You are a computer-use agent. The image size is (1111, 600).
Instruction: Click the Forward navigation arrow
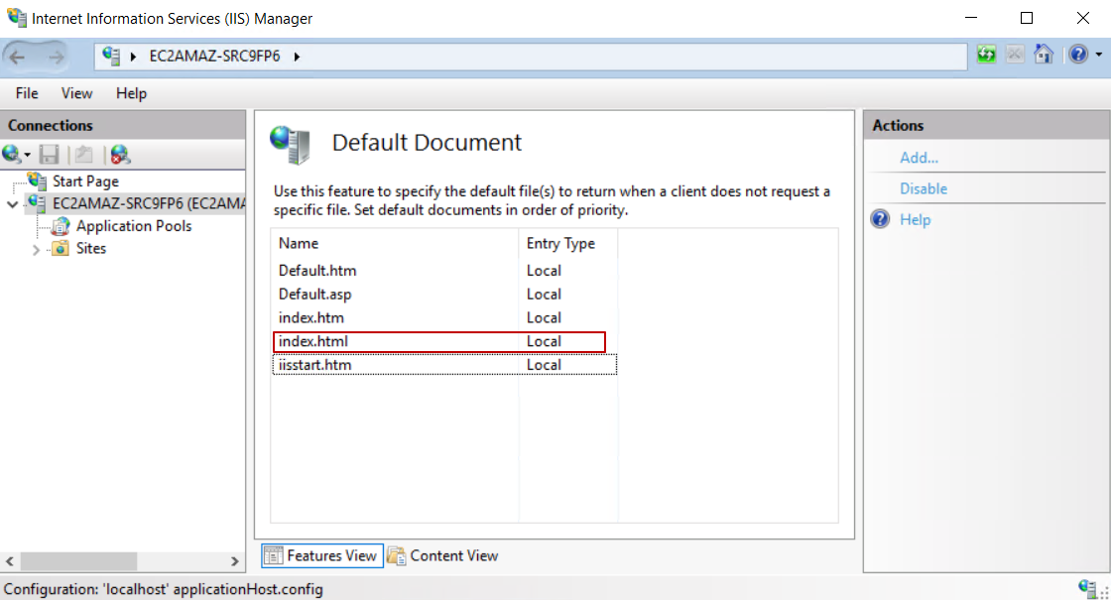coord(56,57)
